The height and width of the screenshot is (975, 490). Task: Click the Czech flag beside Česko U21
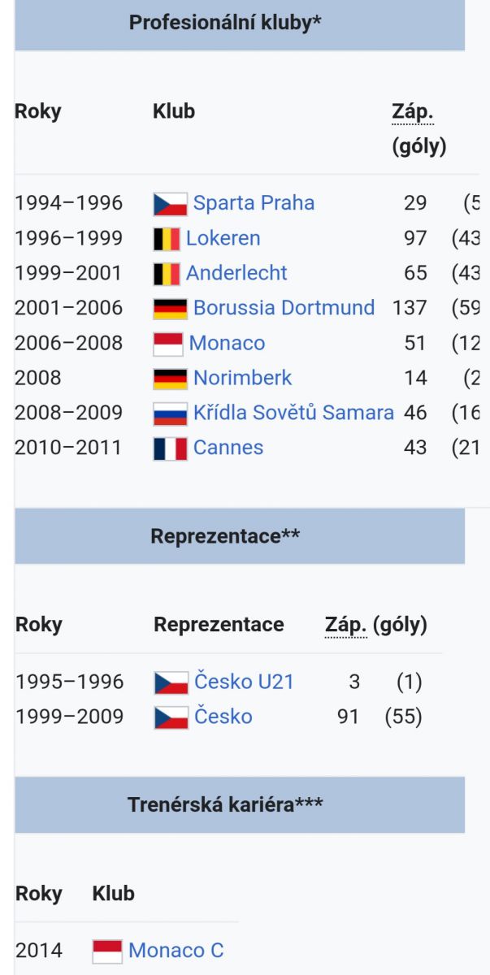point(171,682)
